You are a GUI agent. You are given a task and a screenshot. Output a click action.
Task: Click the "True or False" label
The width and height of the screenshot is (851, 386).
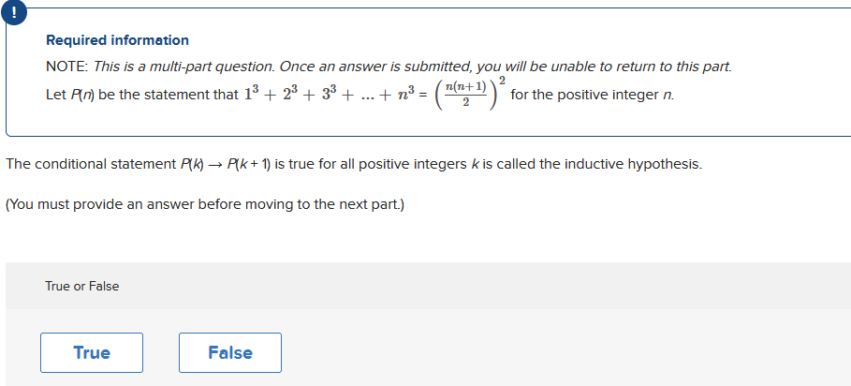tap(82, 286)
